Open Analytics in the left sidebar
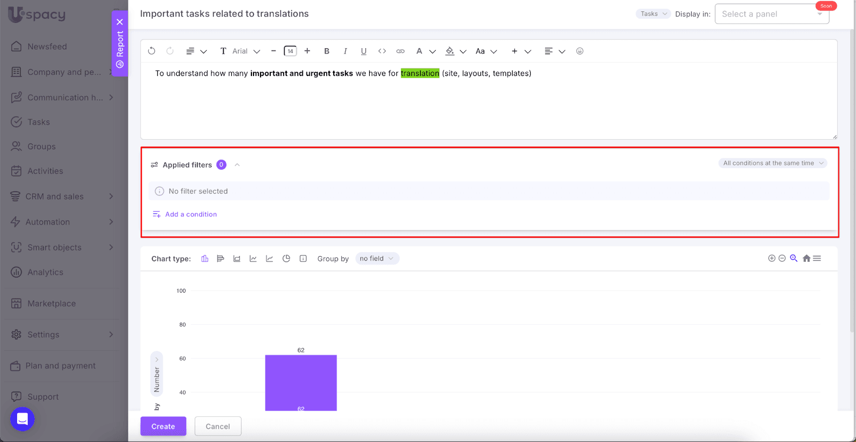 45,272
